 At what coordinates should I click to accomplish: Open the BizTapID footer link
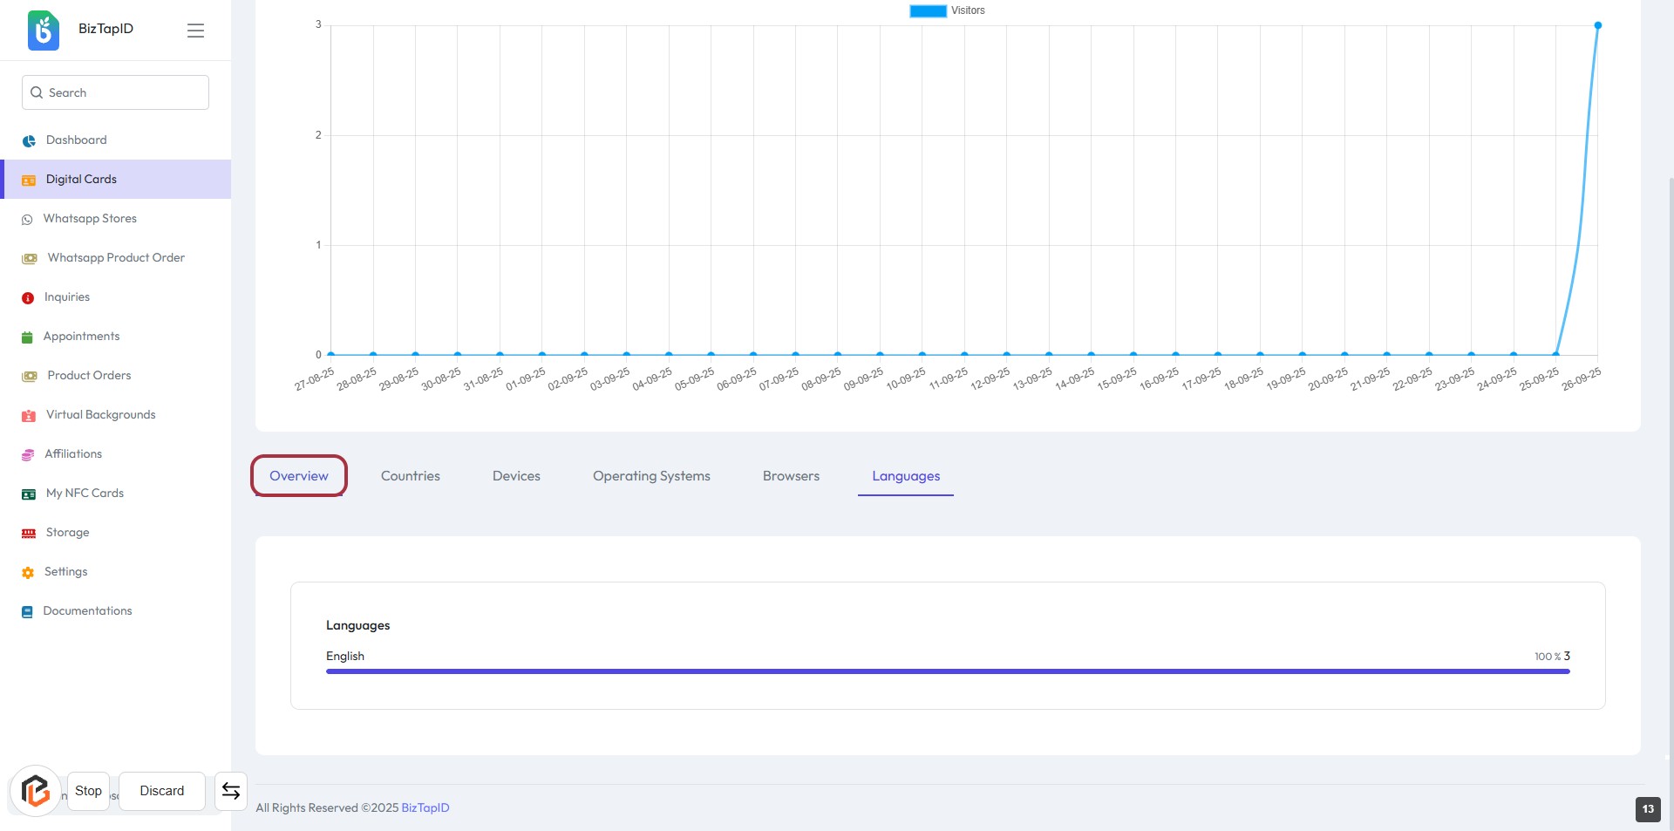tap(425, 808)
